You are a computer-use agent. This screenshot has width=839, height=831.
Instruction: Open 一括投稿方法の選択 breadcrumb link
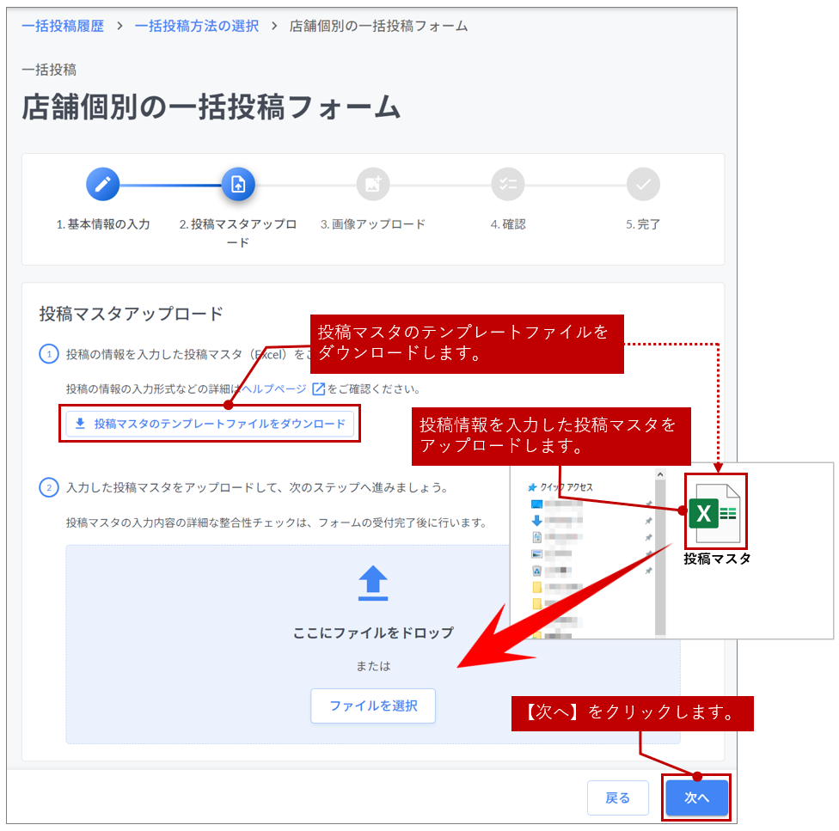(197, 26)
